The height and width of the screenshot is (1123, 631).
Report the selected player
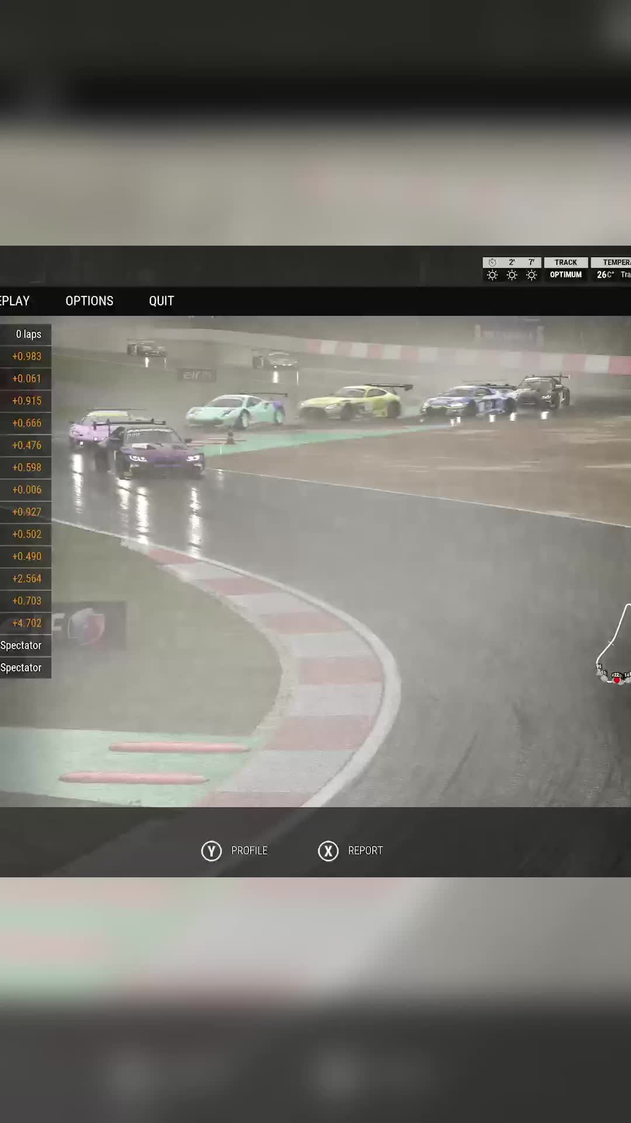click(365, 850)
